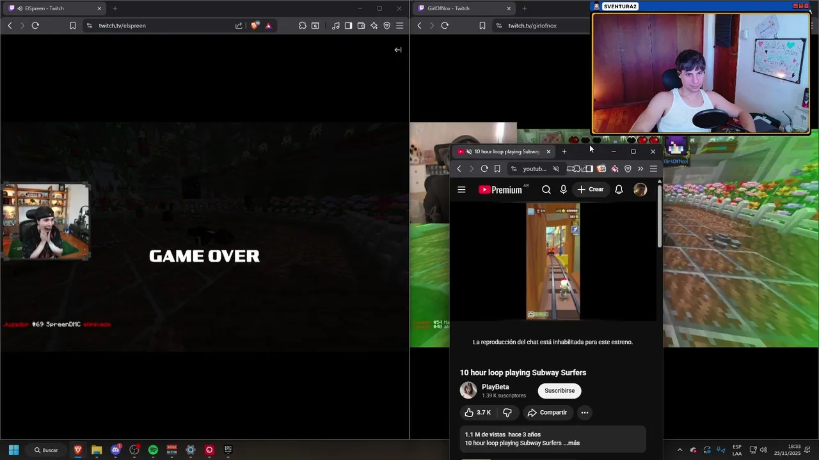
Task: Reload the YouTube page
Action: coord(484,169)
